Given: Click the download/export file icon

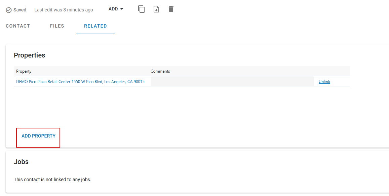Looking at the screenshot, I should 156,9.
